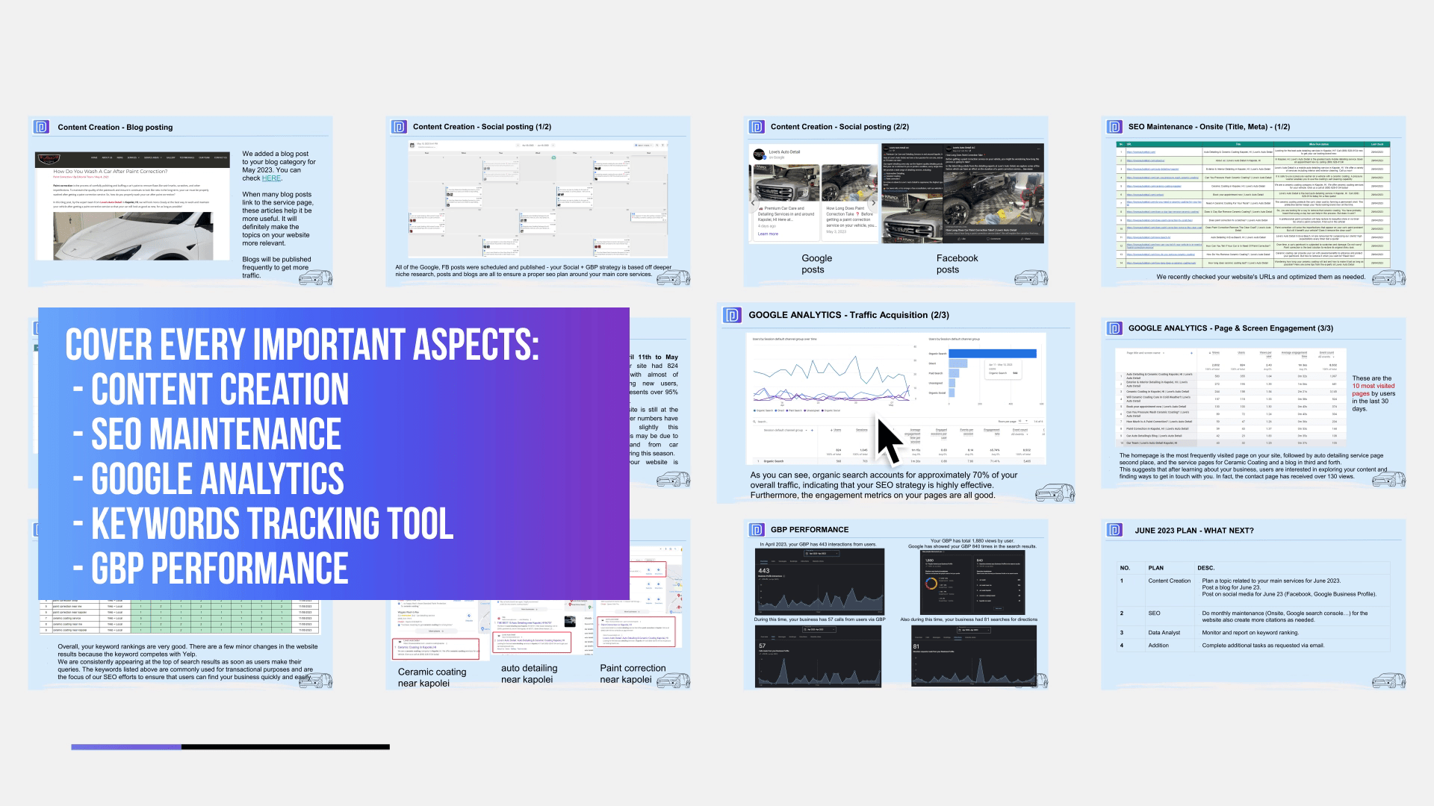Click 'JUNE 2023 PLAN - WHAT NEXT?' title
Image resolution: width=1434 pixels, height=806 pixels.
click(1194, 531)
